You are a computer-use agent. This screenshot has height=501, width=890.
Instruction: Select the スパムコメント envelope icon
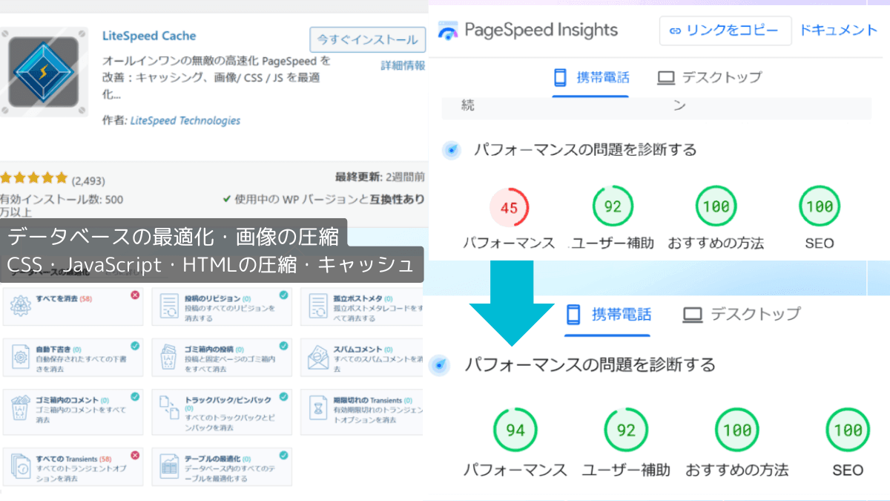point(318,358)
